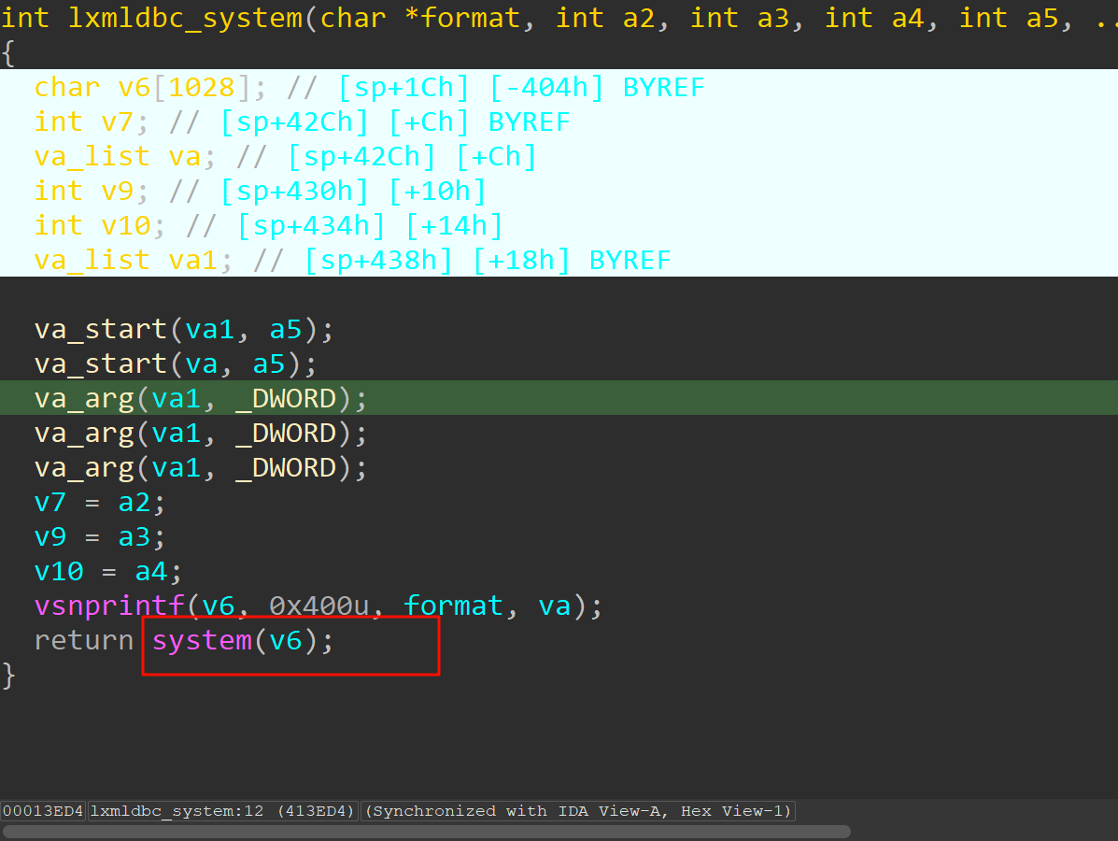Image resolution: width=1118 pixels, height=841 pixels.
Task: Click the va_start(va1, a5) statement
Action: [183, 329]
